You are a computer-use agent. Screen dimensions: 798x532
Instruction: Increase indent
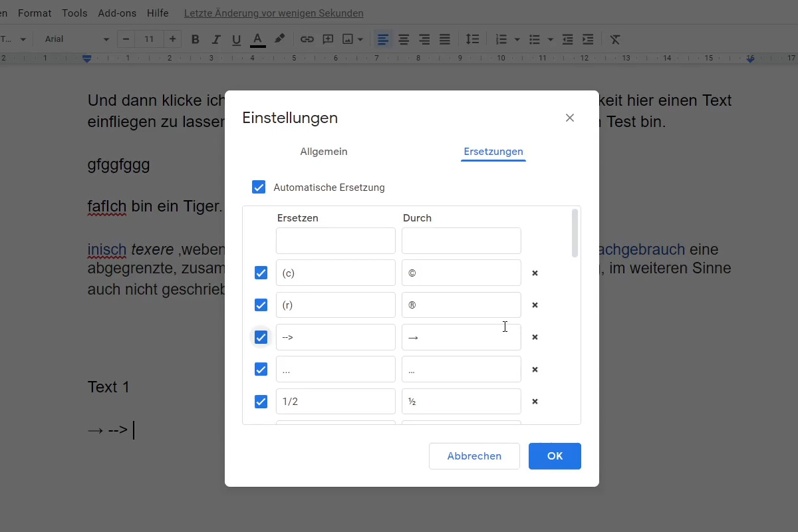[x=588, y=39]
